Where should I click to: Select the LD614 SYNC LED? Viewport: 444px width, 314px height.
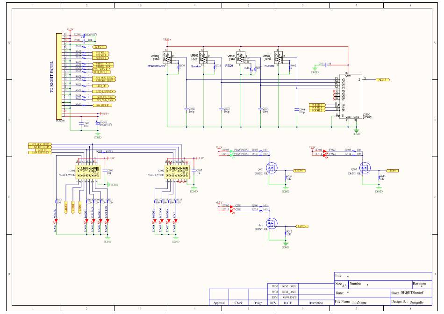click(324, 155)
